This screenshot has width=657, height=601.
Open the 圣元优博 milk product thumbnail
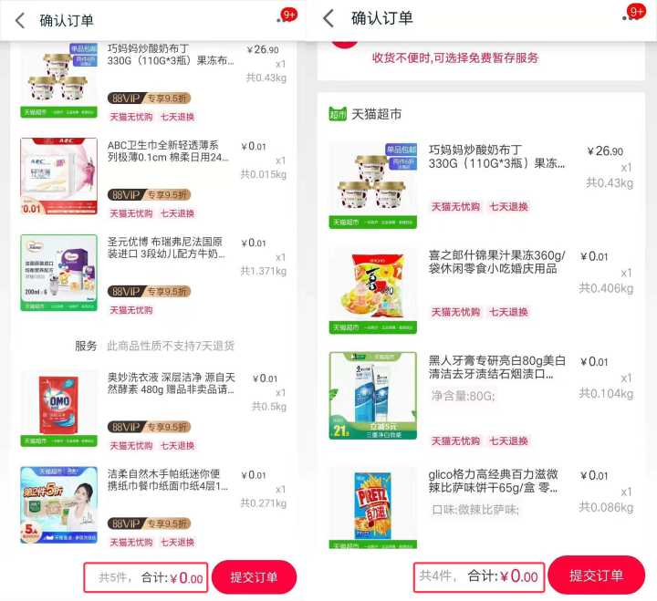click(58, 273)
